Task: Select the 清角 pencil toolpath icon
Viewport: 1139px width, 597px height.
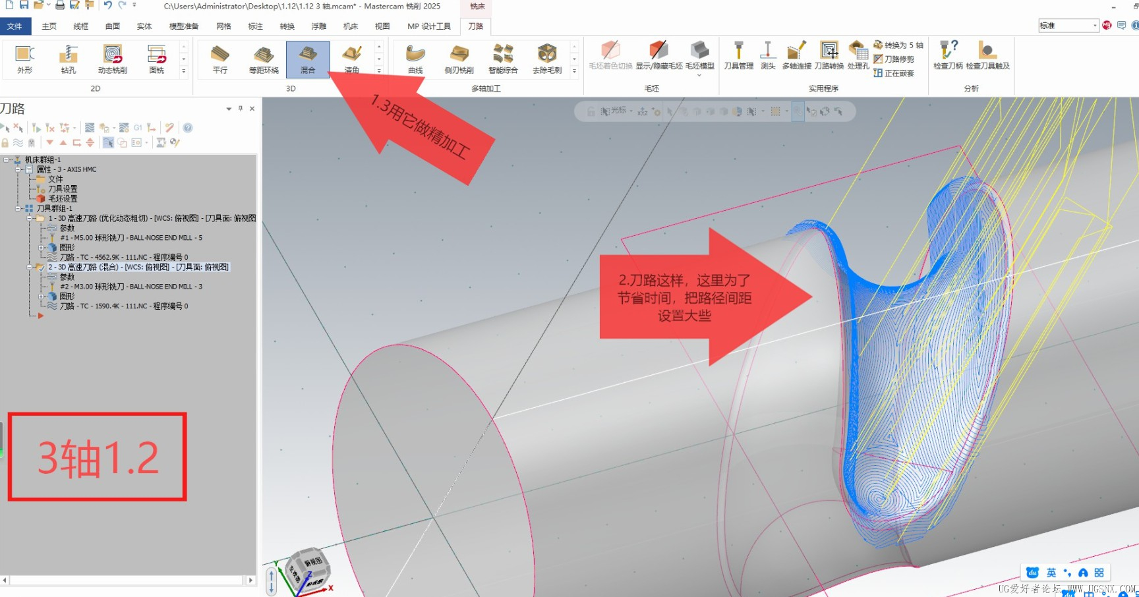Action: click(x=352, y=59)
